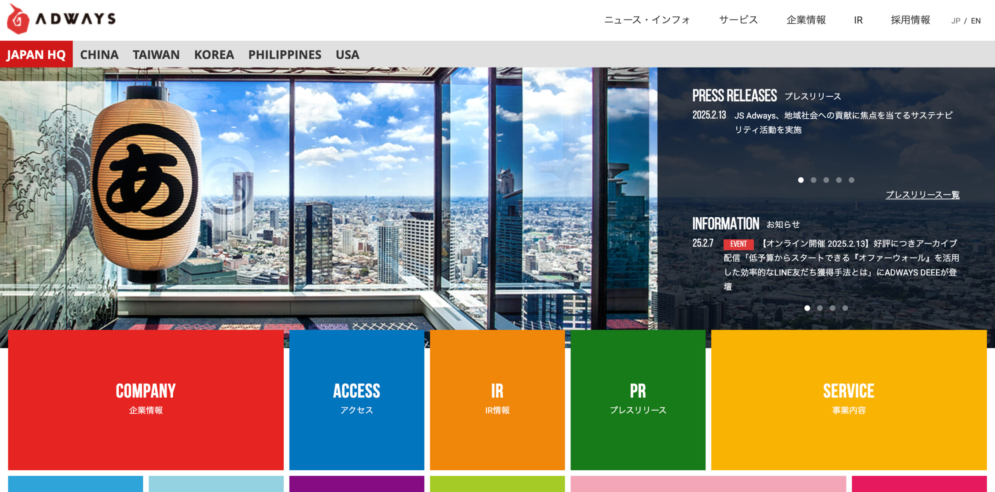Image resolution: width=995 pixels, height=492 pixels.
Task: Select the PHILIPPINES tab
Action: coord(285,54)
